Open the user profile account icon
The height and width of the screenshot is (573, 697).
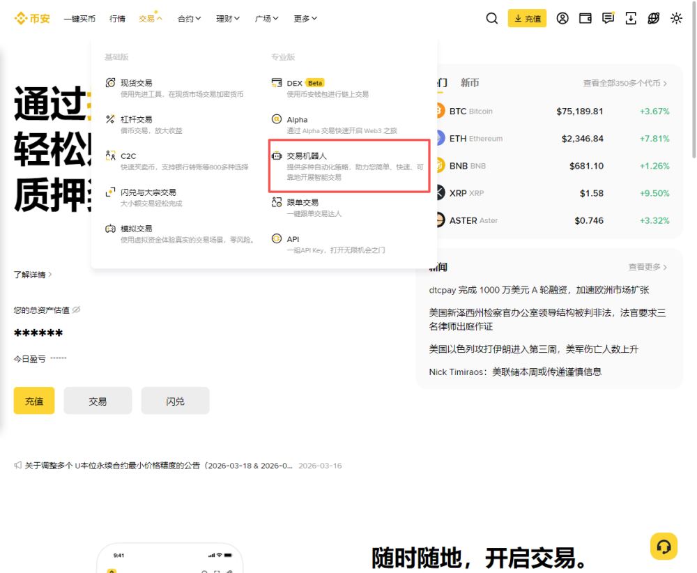(x=562, y=18)
